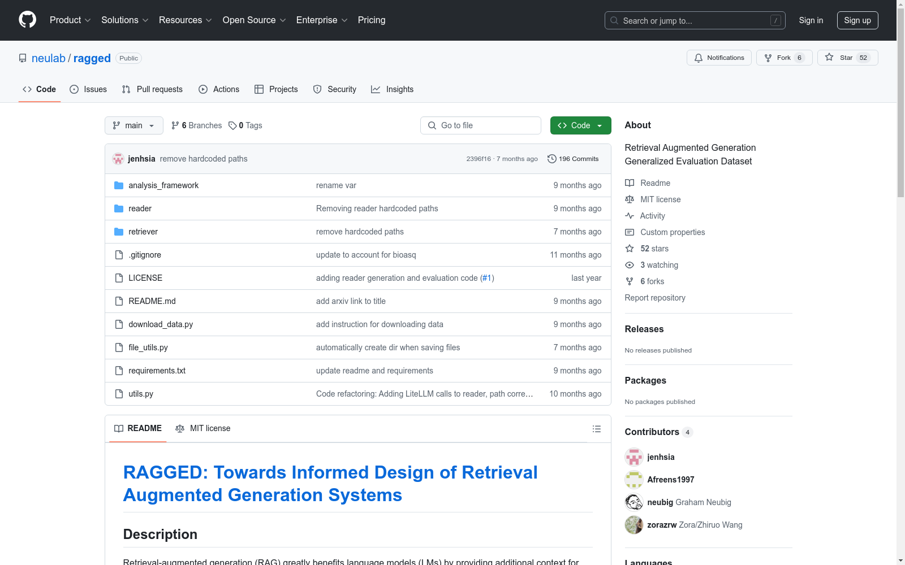Expand the Enterprise menu
905x565 pixels.
322,20
